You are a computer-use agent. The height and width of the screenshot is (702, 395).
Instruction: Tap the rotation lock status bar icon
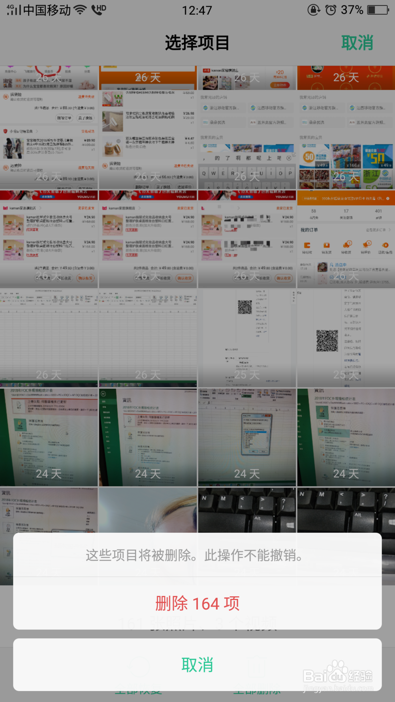click(x=314, y=10)
